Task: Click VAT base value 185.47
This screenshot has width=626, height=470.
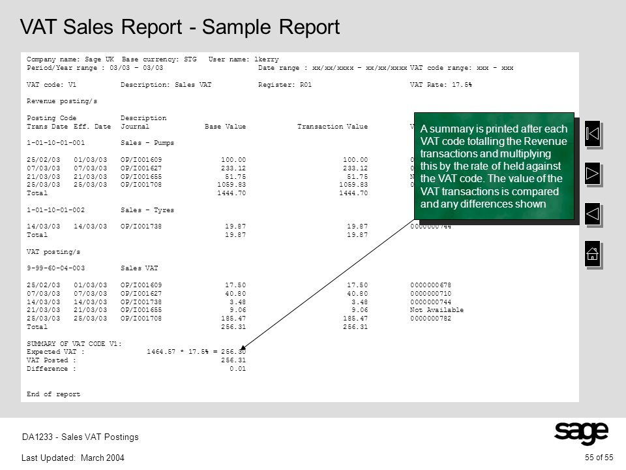Action: coord(233,319)
